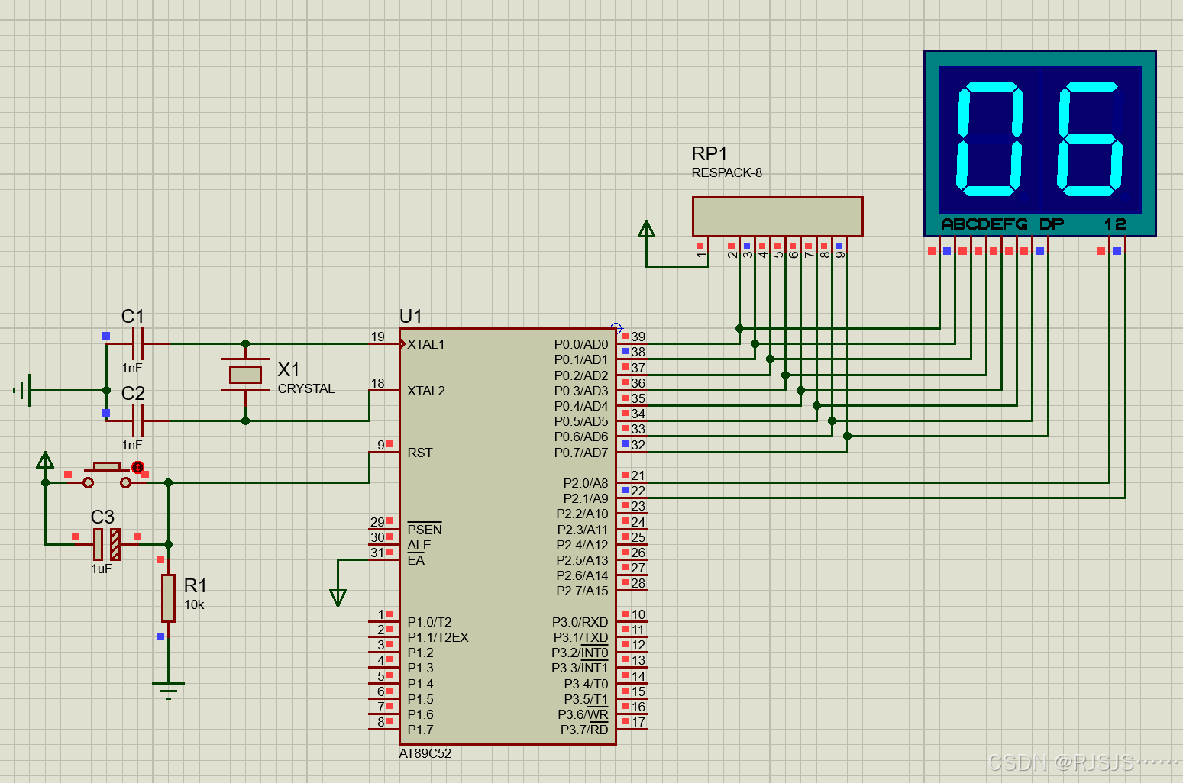The width and height of the screenshot is (1183, 783).
Task: Select the C1 capacitor symbol
Action: tap(137, 344)
